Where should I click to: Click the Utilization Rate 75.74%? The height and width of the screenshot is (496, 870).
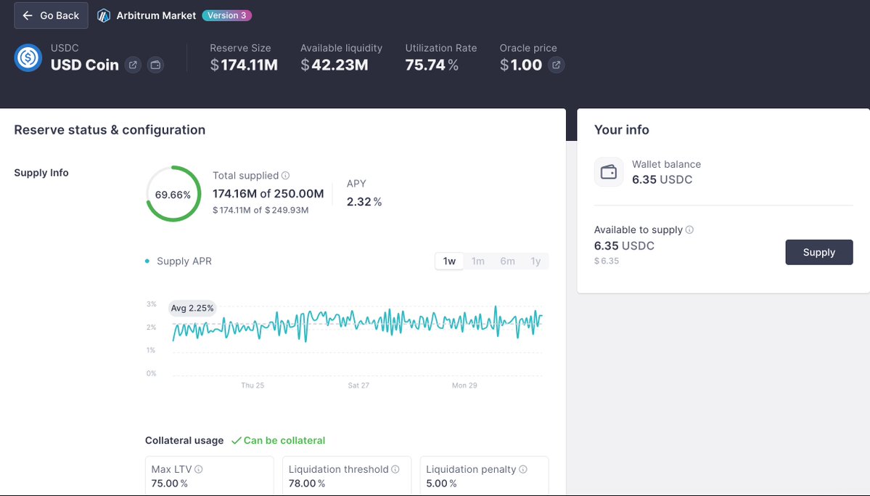coord(432,65)
